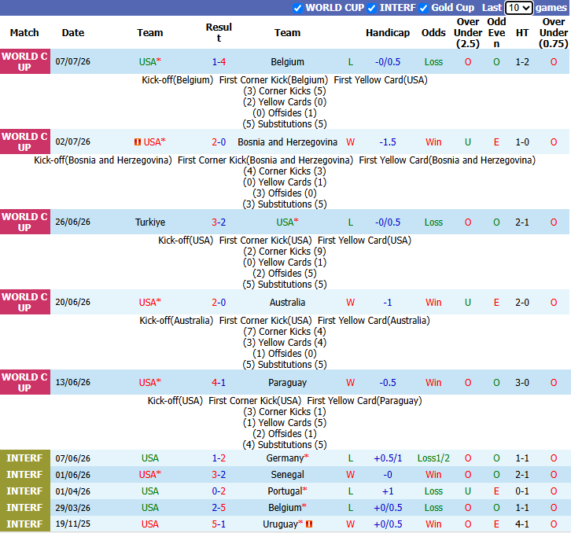Click the Match column header
This screenshot has width=571, height=533.
[x=24, y=33]
